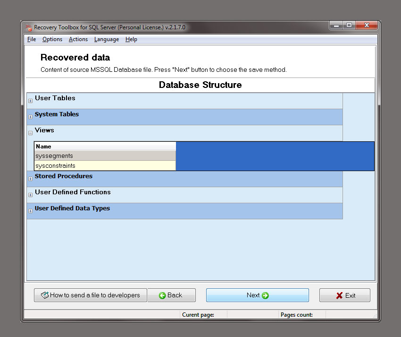Expand the User Tables section
Image resolution: width=401 pixels, height=337 pixels.
[31, 101]
